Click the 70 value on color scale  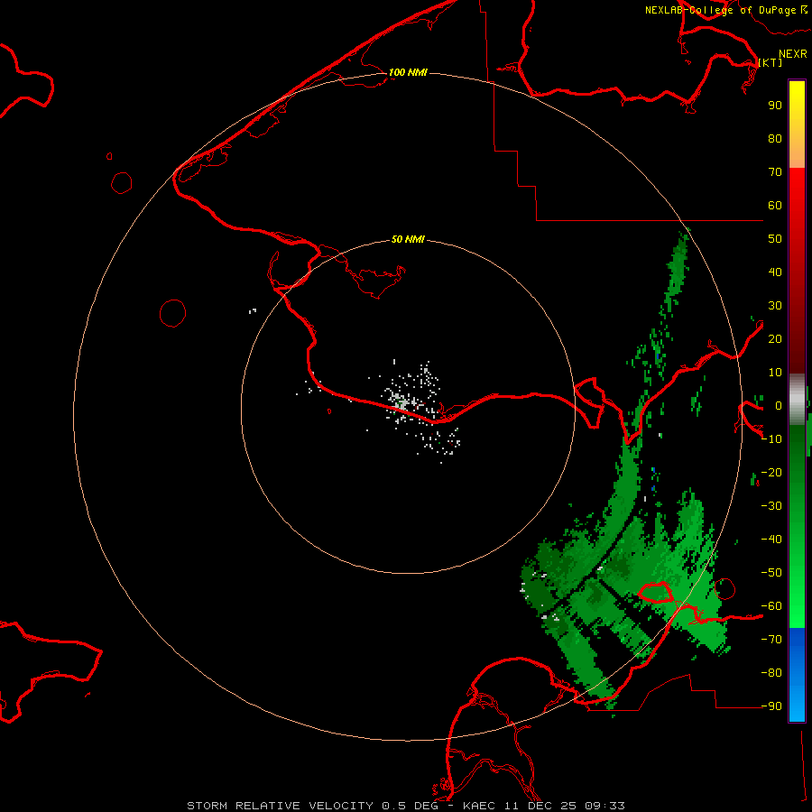pyautogui.click(x=775, y=172)
